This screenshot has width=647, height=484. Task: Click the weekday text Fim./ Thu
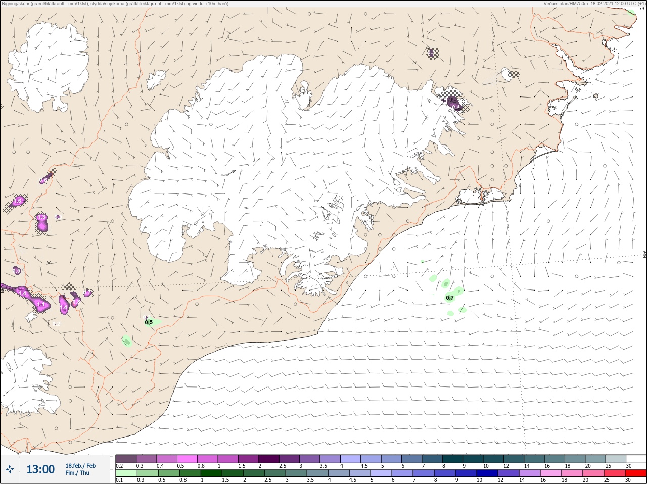(77, 473)
